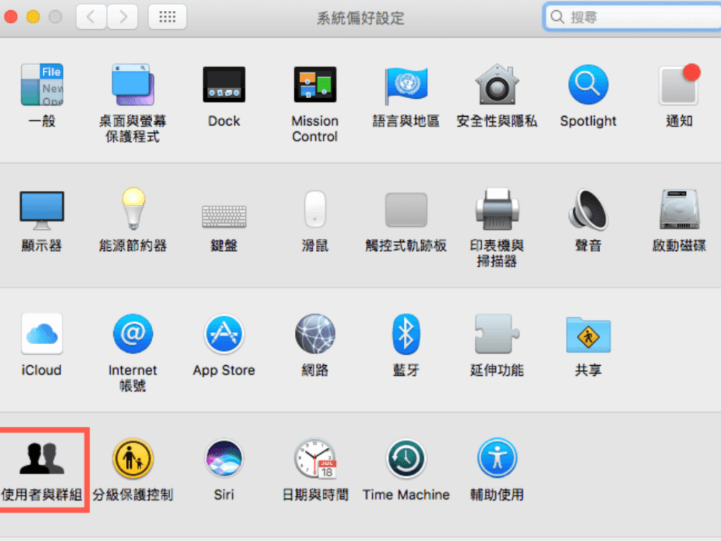Open 延伸功能 extensions preferences
Viewport: 721px width, 541px height.
click(x=497, y=334)
